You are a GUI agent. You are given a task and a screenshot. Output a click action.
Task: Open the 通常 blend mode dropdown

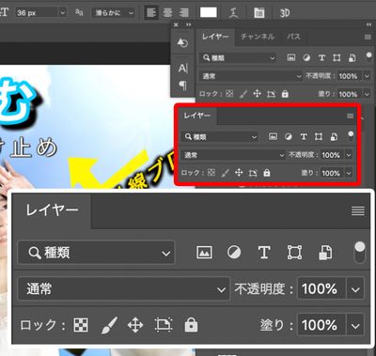tap(124, 288)
